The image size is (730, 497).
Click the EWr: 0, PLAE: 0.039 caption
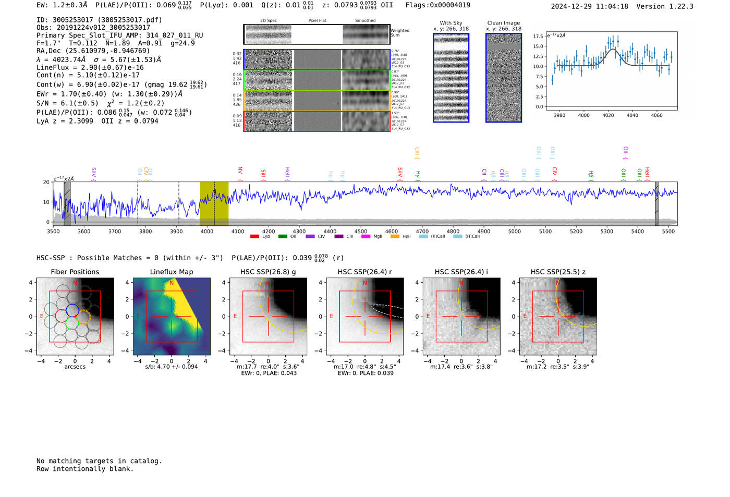(366, 373)
